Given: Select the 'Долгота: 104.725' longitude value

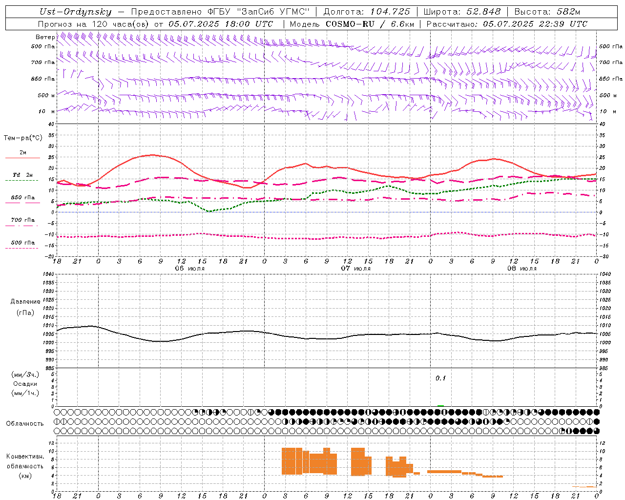Looking at the screenshot, I should click(367, 12).
